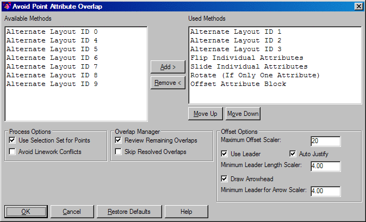Confirm the dialog with OK
This screenshot has height=222, width=366.
click(26, 211)
